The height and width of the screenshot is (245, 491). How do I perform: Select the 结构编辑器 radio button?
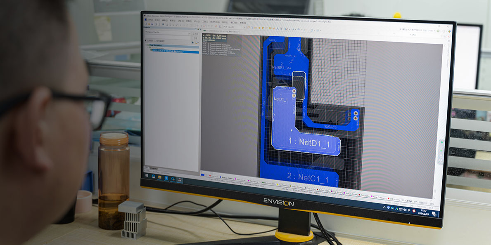[x=160, y=41]
